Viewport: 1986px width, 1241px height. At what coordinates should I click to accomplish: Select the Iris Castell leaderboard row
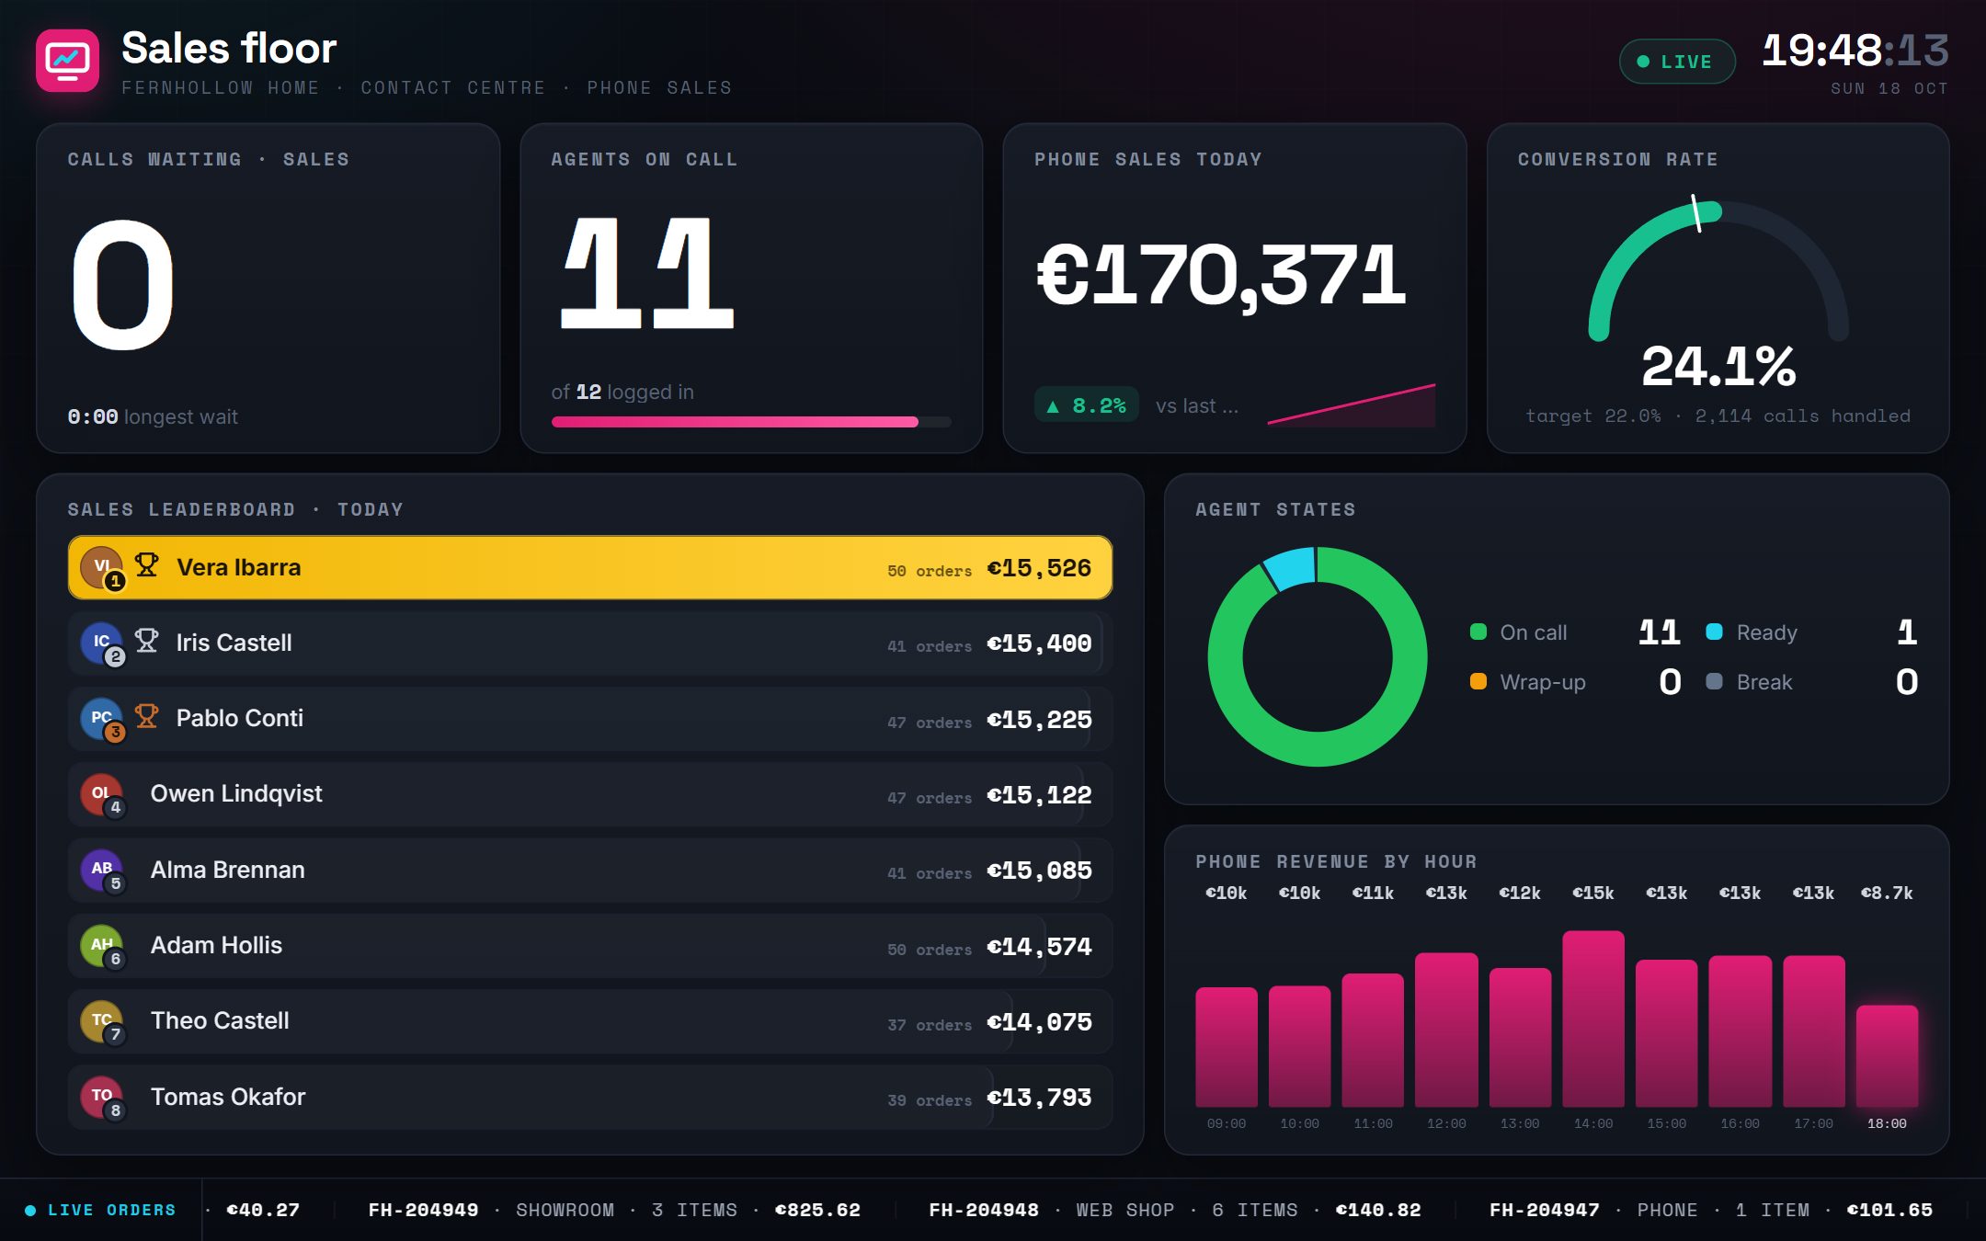[590, 643]
